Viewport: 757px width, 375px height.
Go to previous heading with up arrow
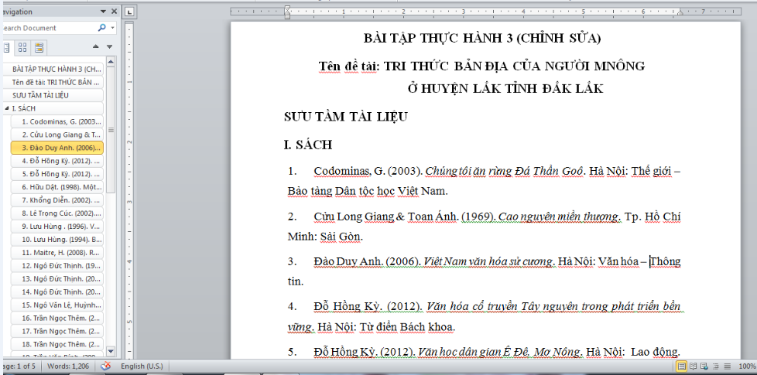click(x=95, y=46)
